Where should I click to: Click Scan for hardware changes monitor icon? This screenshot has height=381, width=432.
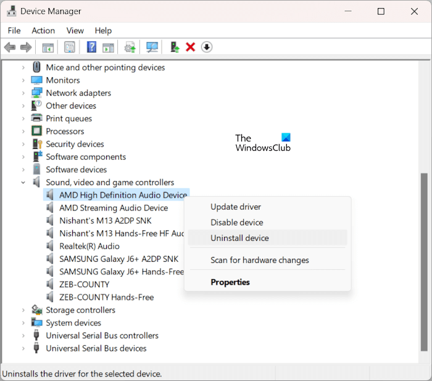click(x=152, y=47)
